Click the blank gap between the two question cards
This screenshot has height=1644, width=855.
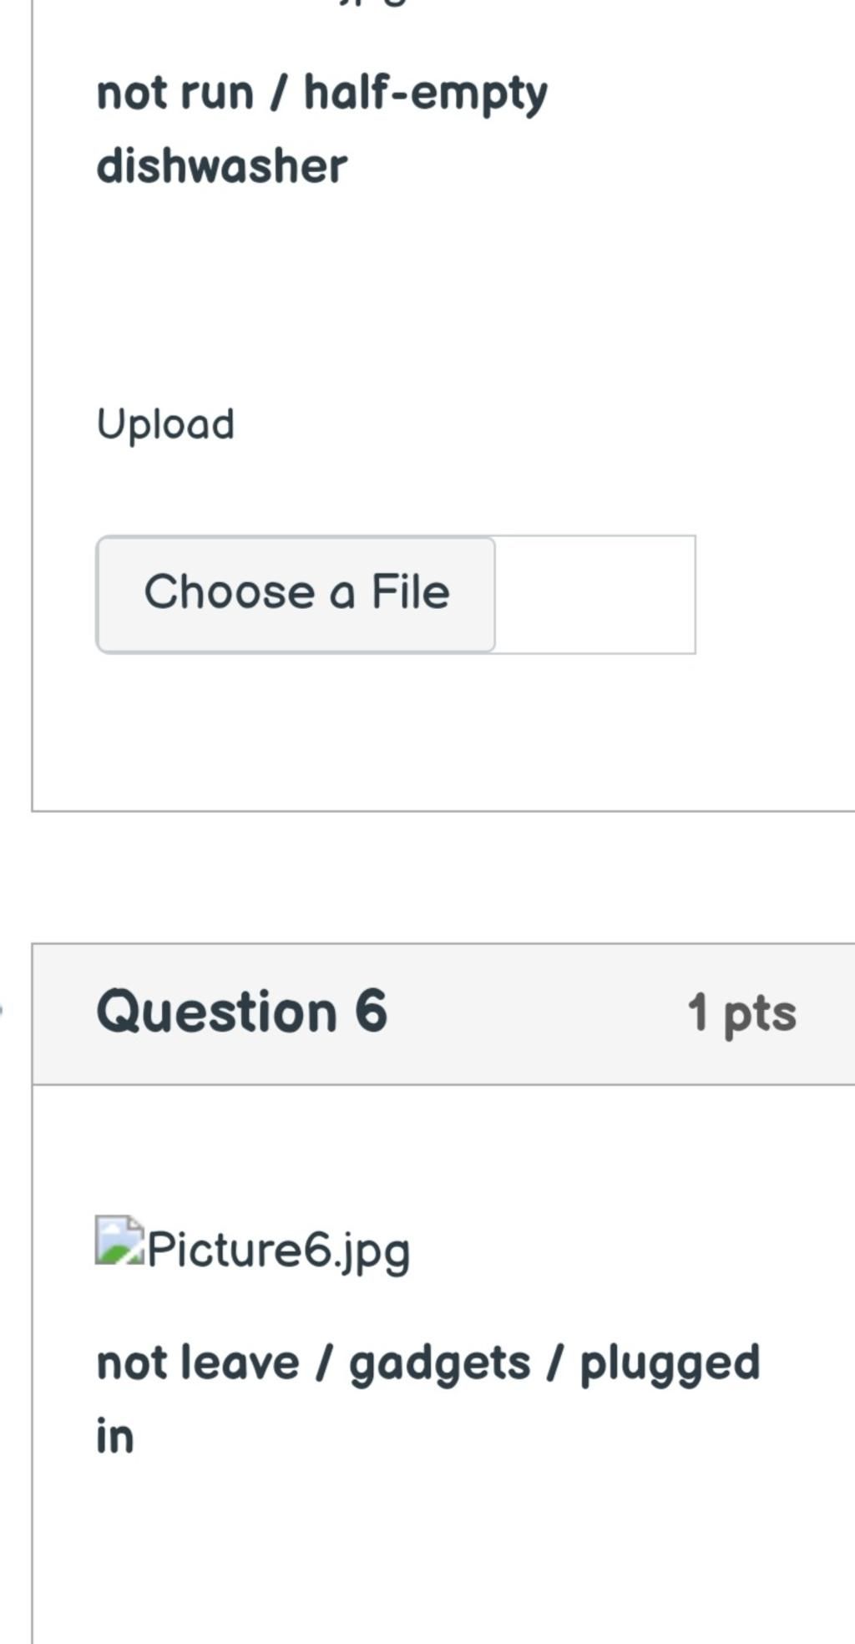[x=443, y=877]
